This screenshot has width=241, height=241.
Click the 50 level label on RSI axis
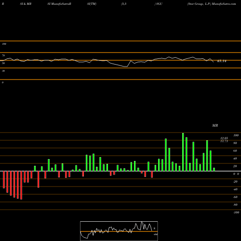(x=3, y=63)
